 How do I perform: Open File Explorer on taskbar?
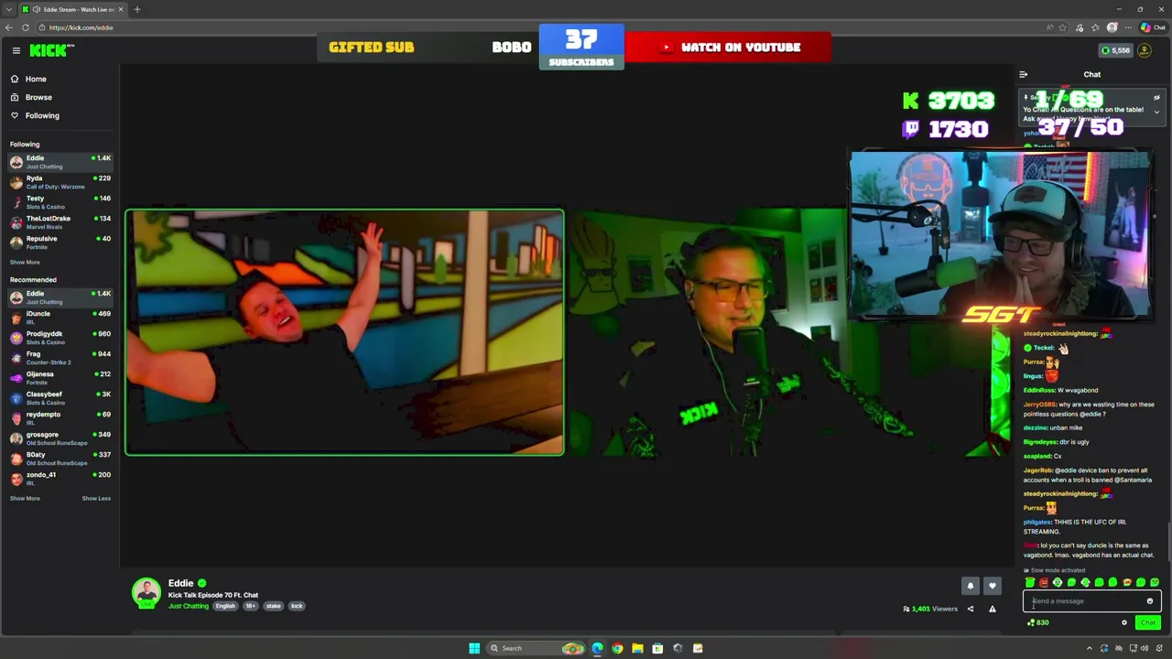637,648
